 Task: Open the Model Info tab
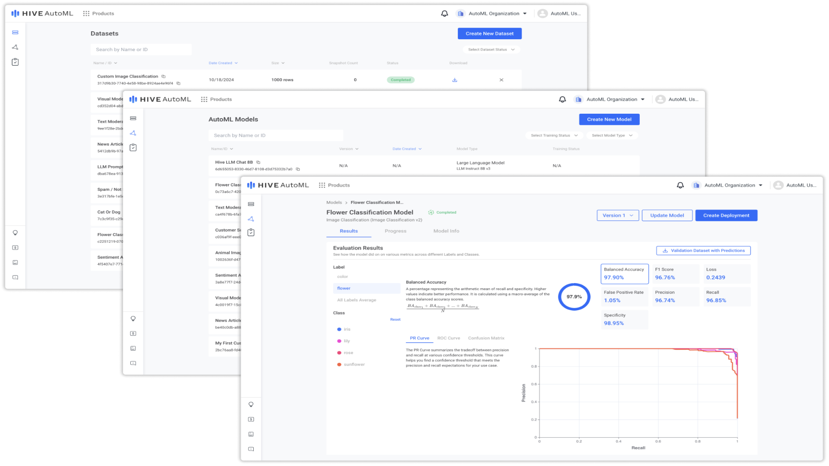click(x=446, y=231)
